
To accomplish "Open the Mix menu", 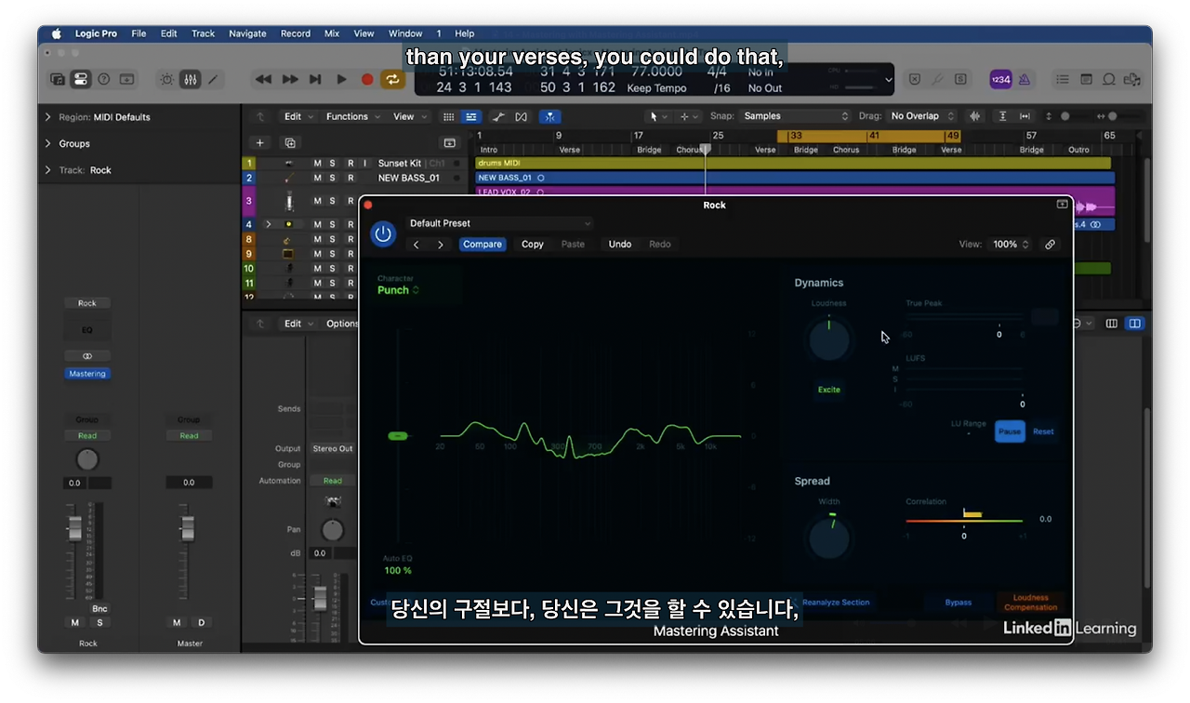I will click(332, 33).
